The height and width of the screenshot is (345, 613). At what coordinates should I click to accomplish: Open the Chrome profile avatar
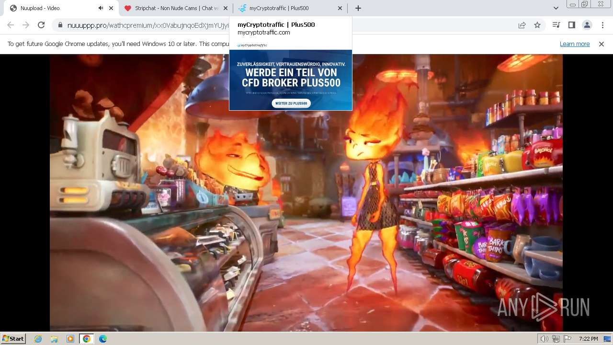pyautogui.click(x=587, y=25)
